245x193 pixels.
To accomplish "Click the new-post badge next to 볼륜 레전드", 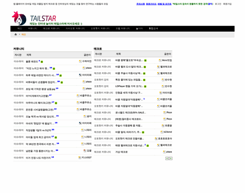I will 42,61.
